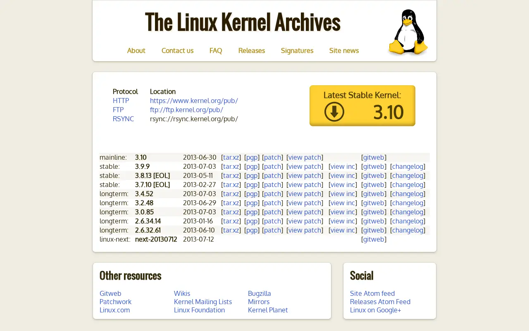The image size is (529, 331).
Task: Read changelog for longterm 3.0.85
Action: 407,212
